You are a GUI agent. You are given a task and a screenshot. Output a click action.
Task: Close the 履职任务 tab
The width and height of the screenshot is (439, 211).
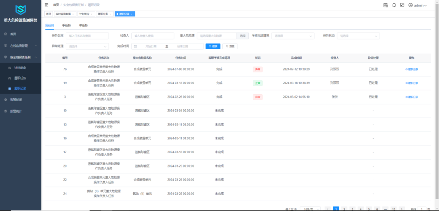tap(111, 14)
